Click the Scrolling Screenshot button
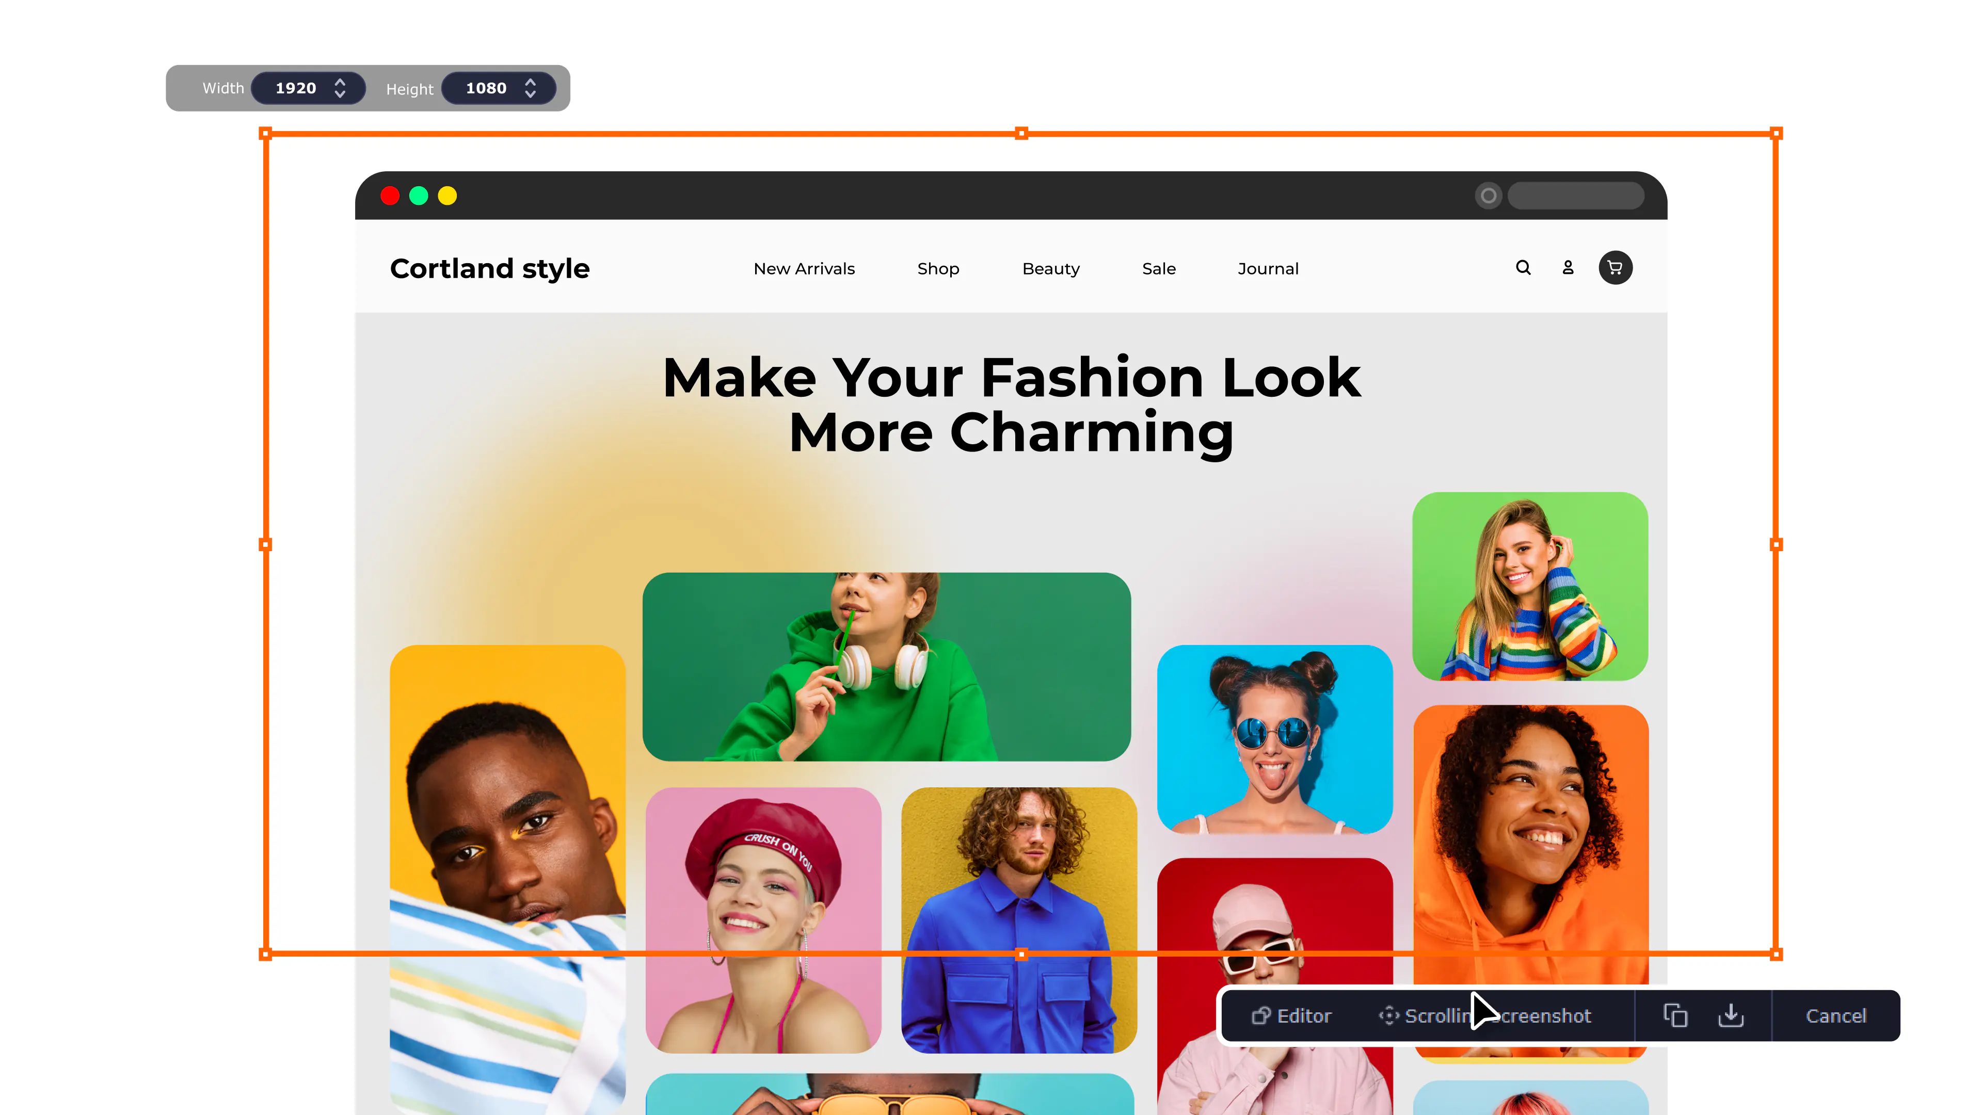Viewport: 1982px width, 1115px height. coord(1485,1014)
